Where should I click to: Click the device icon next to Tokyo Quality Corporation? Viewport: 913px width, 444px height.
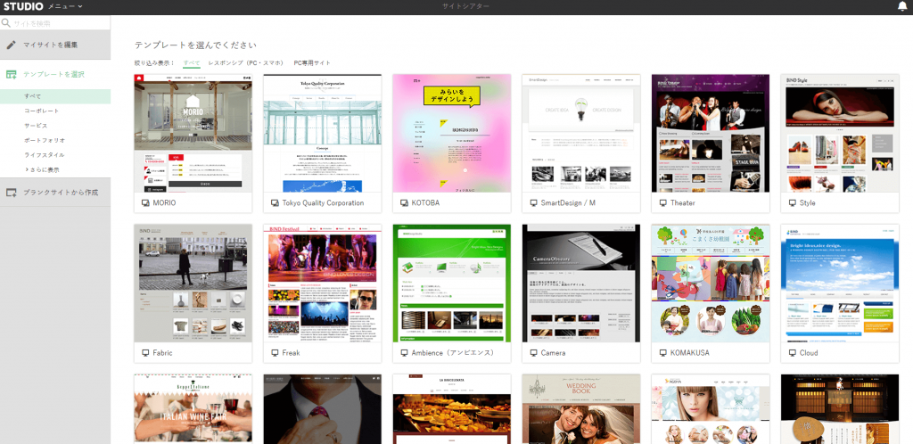click(x=275, y=203)
